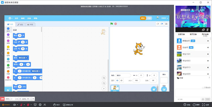Switch to small stage layout icon
Viewport: 212px width, 107px height.
pyautogui.click(x=158, y=24)
